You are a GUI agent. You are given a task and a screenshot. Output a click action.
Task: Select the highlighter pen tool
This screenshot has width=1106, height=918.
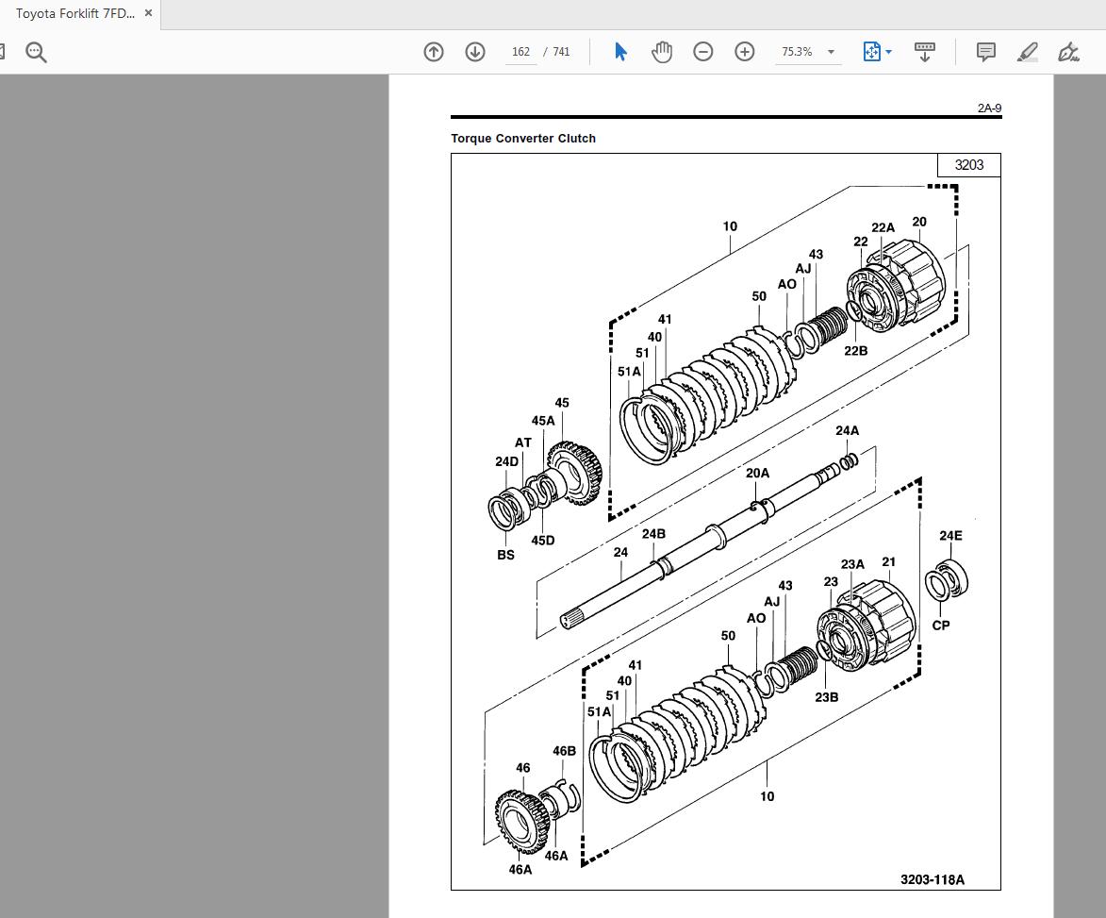coord(1028,52)
